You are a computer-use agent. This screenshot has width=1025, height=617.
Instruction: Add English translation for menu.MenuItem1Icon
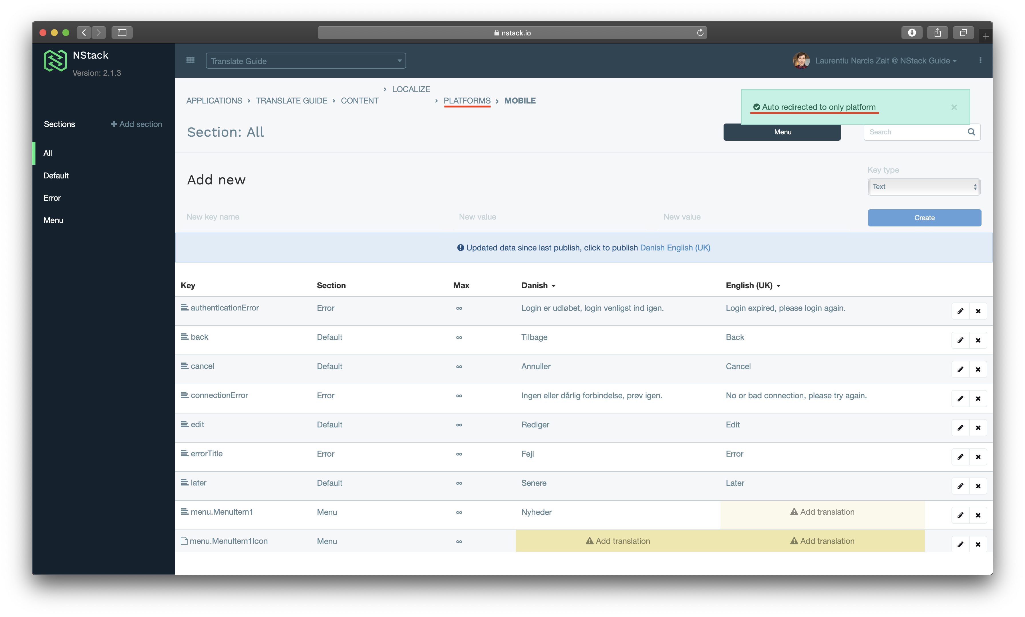tap(822, 541)
